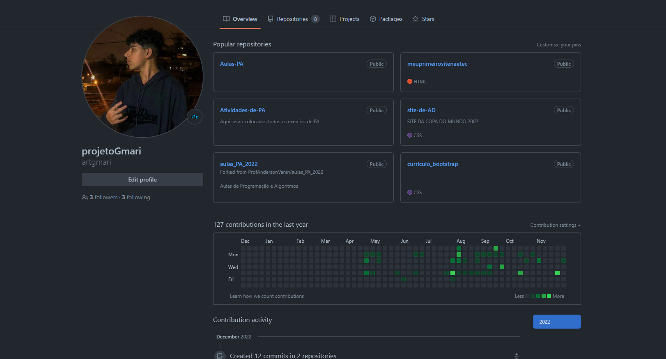Click the sleeping status emoji badge on avatar
The image size is (666, 359).
[195, 117]
